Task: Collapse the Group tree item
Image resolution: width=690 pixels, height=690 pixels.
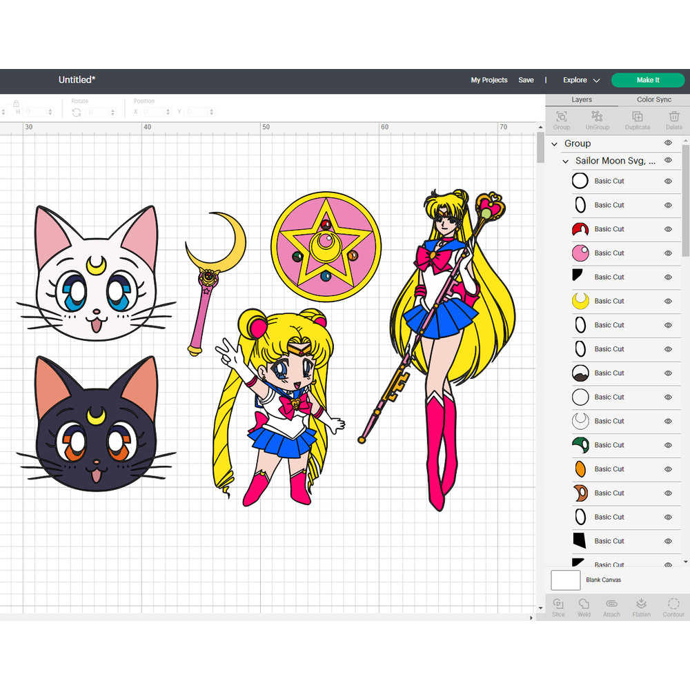Action: pos(555,143)
